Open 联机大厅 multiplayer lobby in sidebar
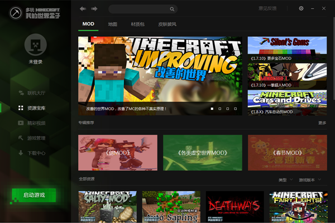The image size is (335, 223). 35,93
